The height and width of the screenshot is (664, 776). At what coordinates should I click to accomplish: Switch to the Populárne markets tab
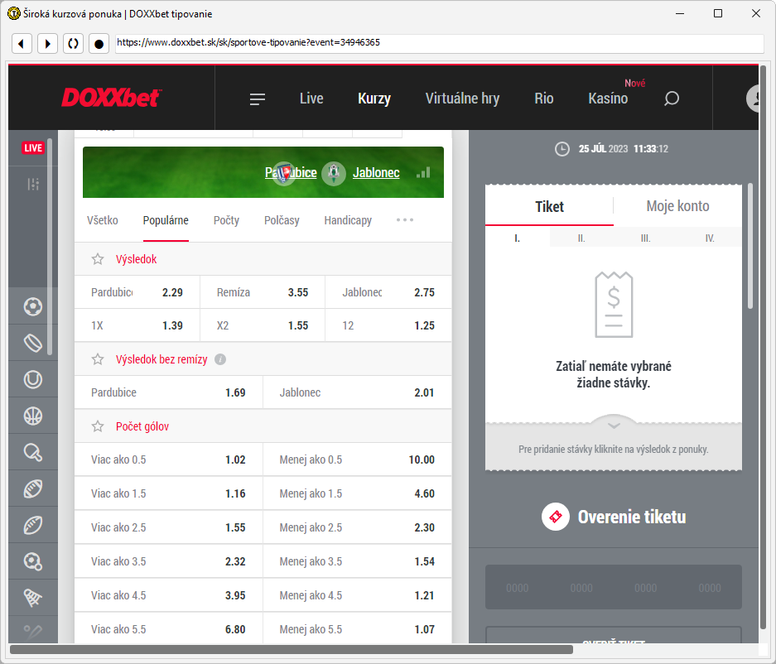point(166,220)
